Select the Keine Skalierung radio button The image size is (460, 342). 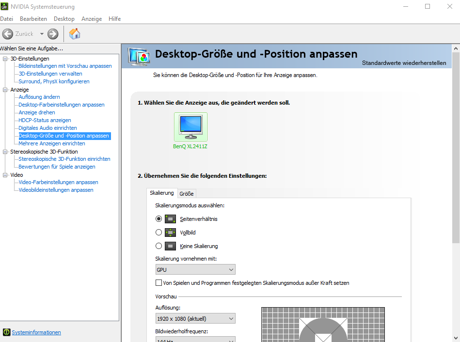click(159, 246)
